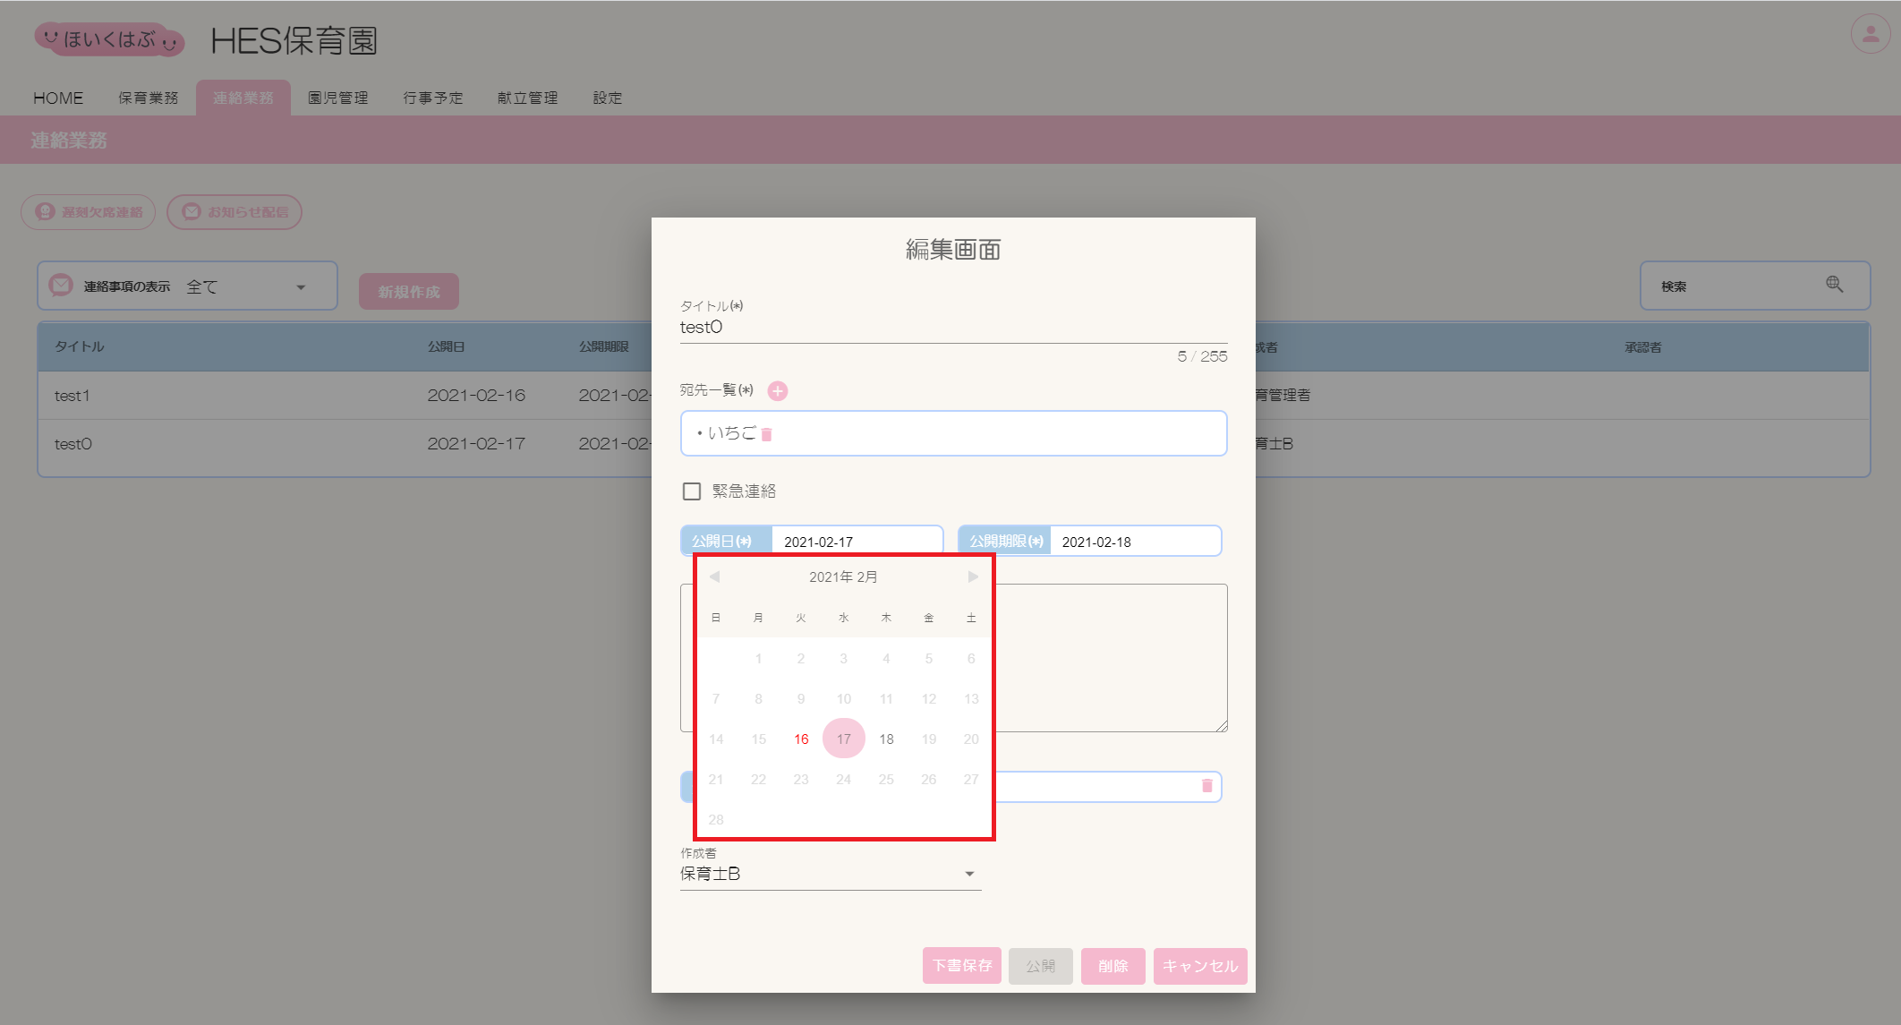
Task: Open user profile icon at top right
Action: [1870, 34]
